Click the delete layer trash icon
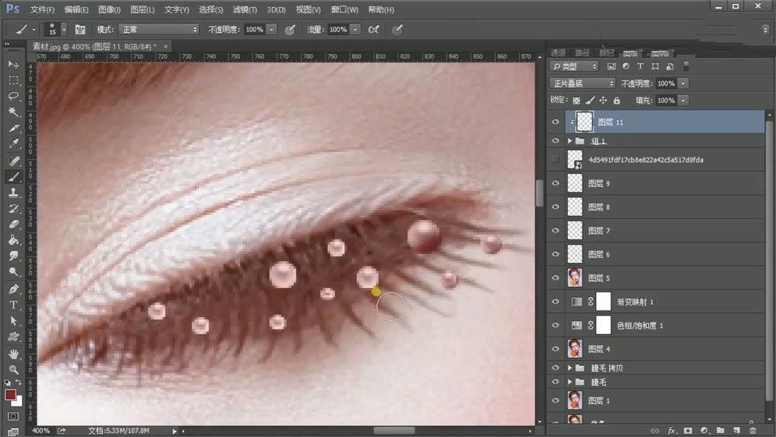This screenshot has height=437, width=776. 752,431
